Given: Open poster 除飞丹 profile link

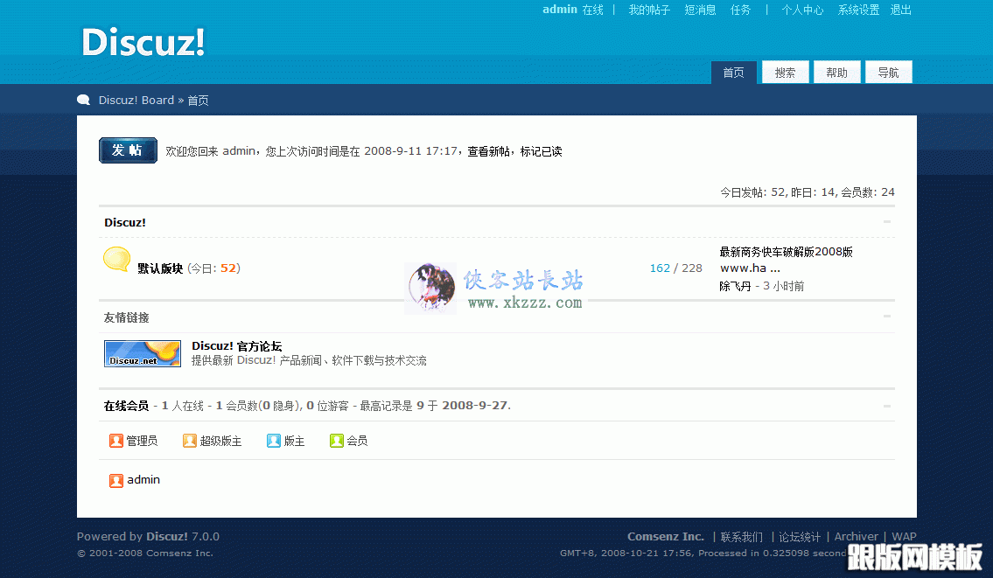Looking at the screenshot, I should click(x=735, y=286).
